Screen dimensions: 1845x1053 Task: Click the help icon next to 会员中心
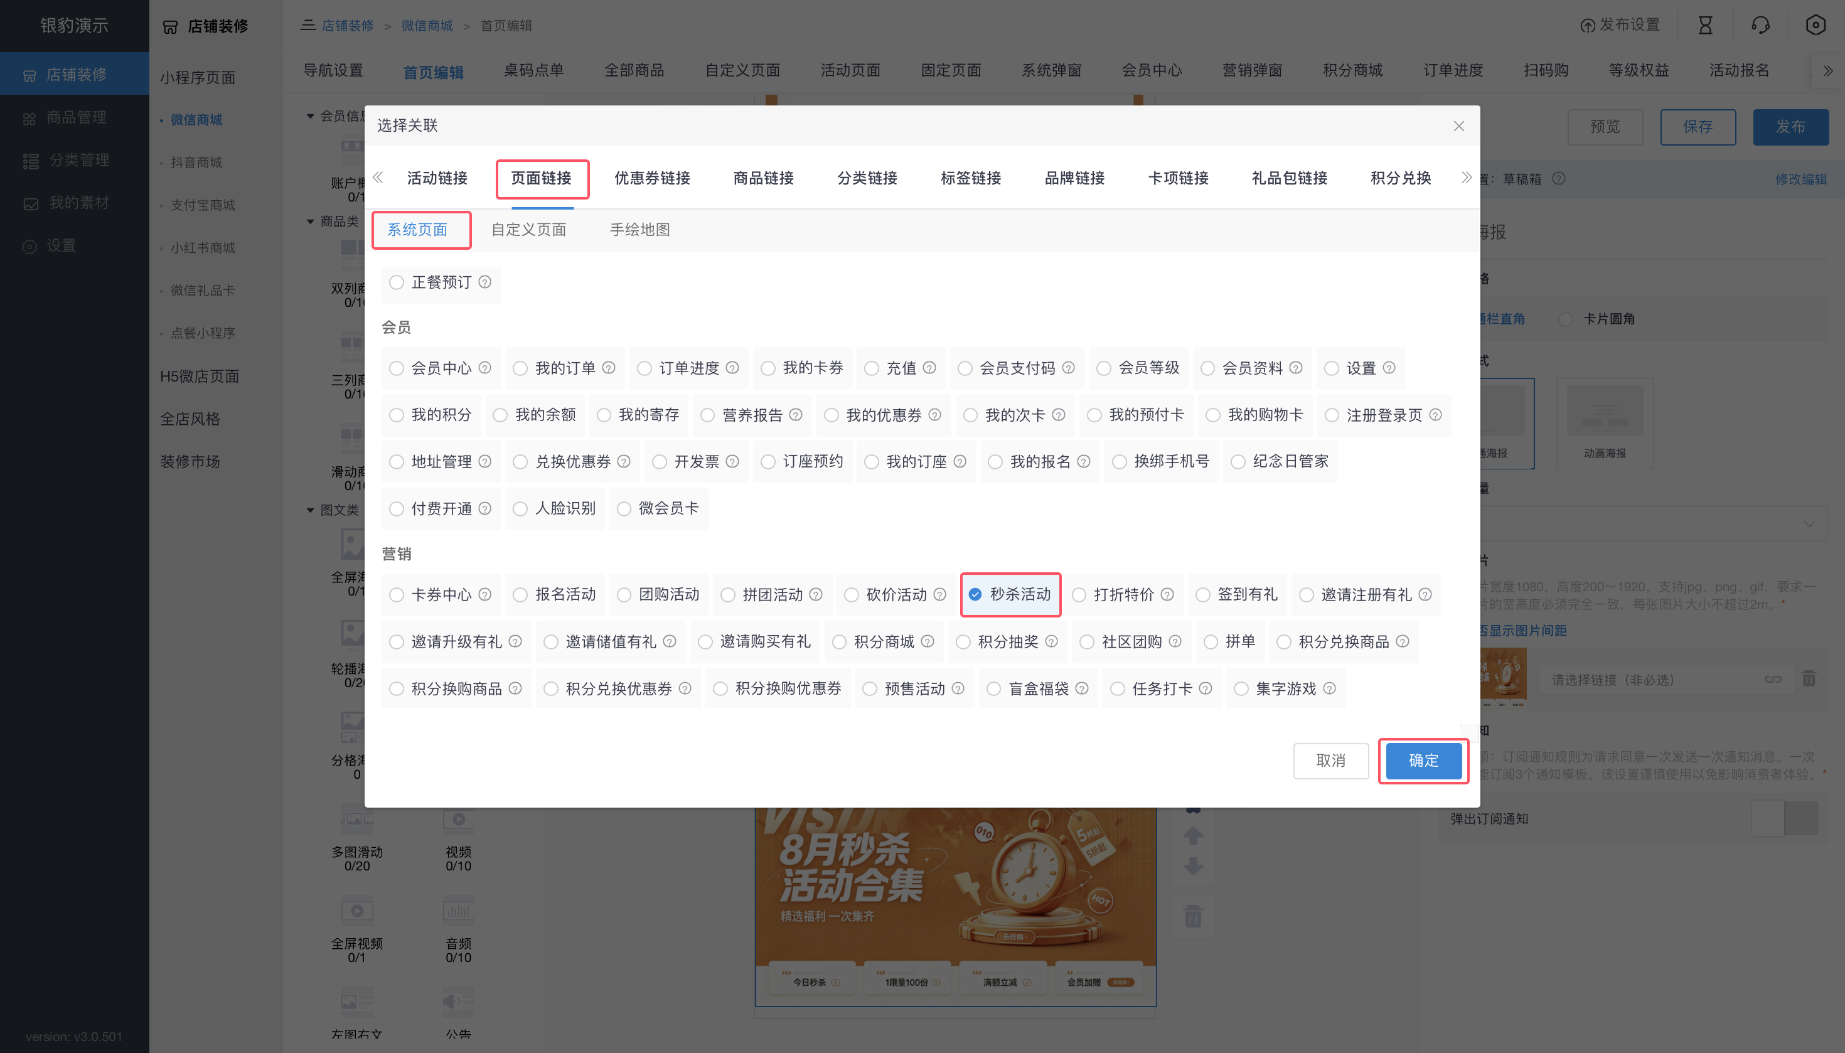(484, 368)
